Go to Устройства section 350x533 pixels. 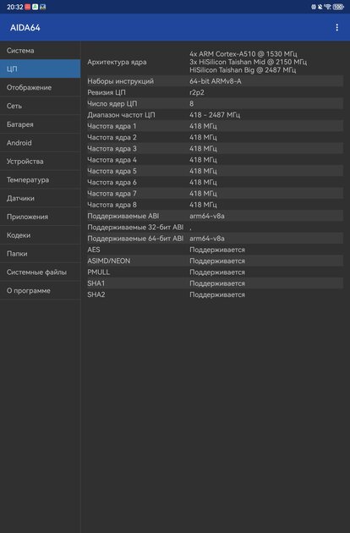pyautogui.click(x=40, y=161)
